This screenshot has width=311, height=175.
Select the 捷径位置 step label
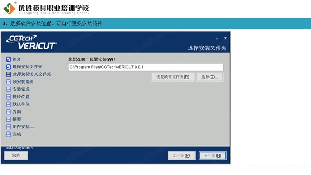click(21, 97)
